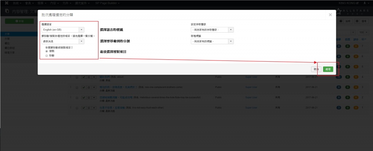Toggle featured star on the 'about' article row
Screen dimensions: 373x151
coord(89,77)
